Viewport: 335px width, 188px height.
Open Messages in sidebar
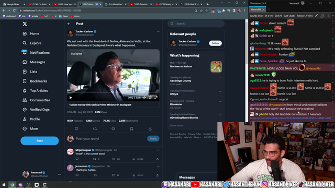coord(34,62)
